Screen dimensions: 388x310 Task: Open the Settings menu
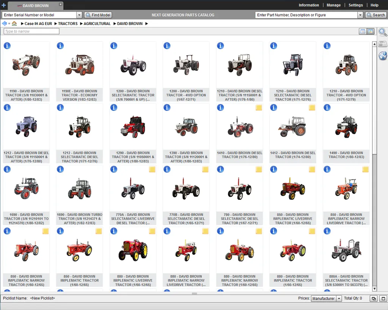(x=355, y=5)
